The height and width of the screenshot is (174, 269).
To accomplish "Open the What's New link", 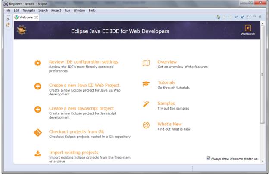I will [x=169, y=124].
